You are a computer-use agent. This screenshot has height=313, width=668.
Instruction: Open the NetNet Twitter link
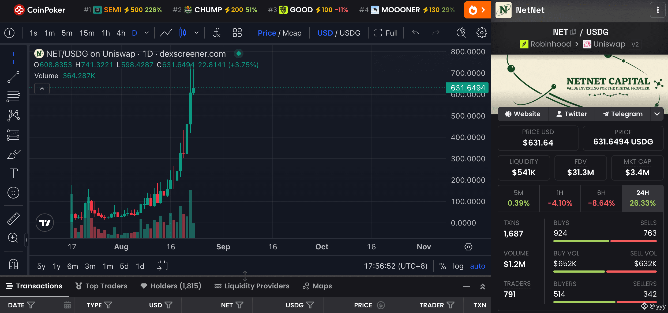(572, 114)
